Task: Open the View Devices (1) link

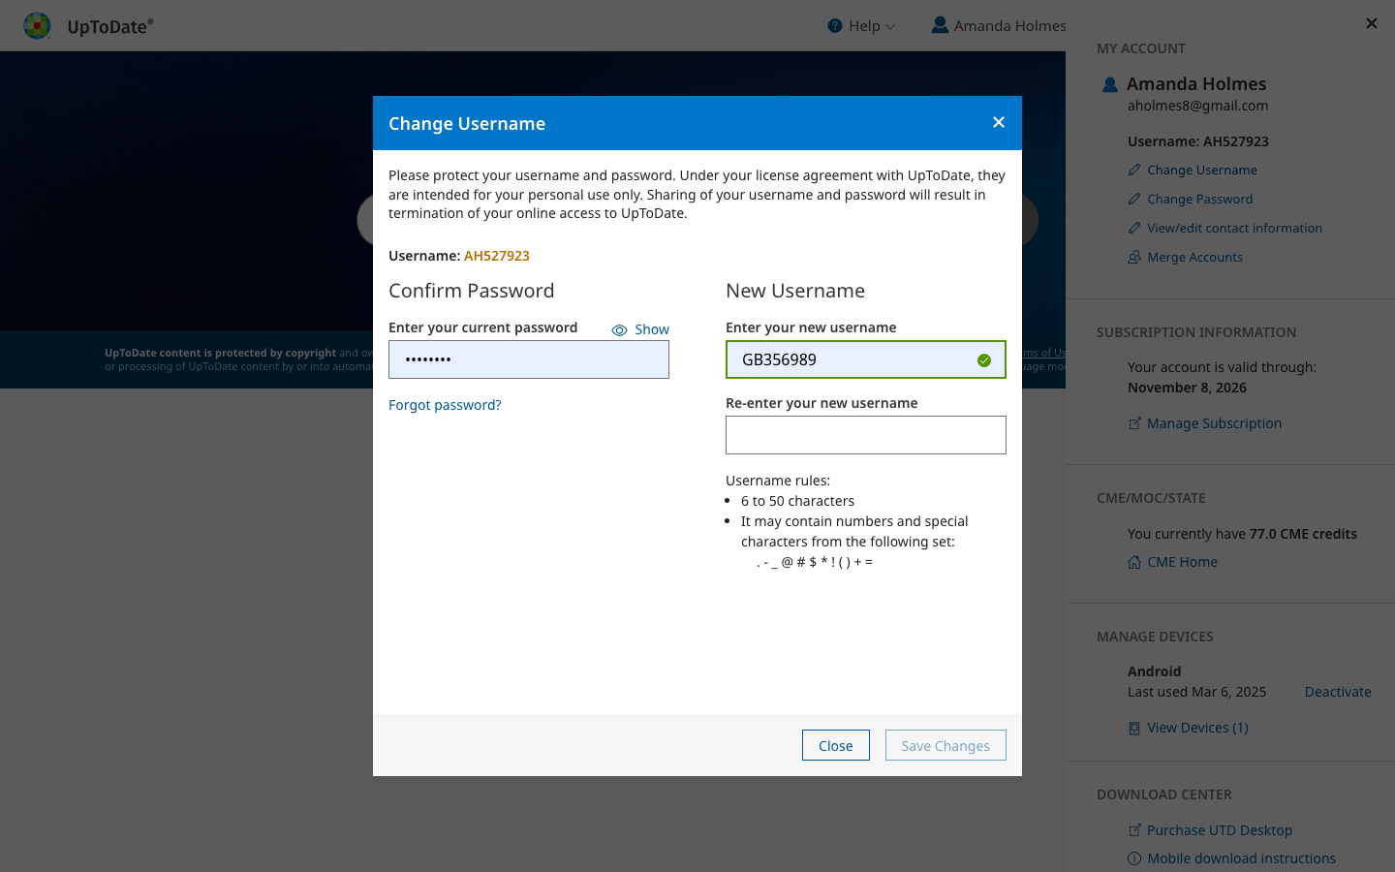Action: (x=1198, y=728)
